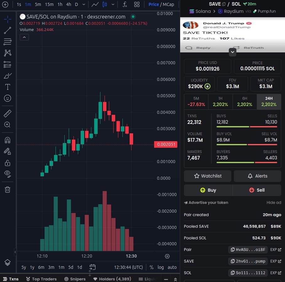The width and height of the screenshot is (285, 282).
Task: Open the go to date calendar icon
Action: 92,267
